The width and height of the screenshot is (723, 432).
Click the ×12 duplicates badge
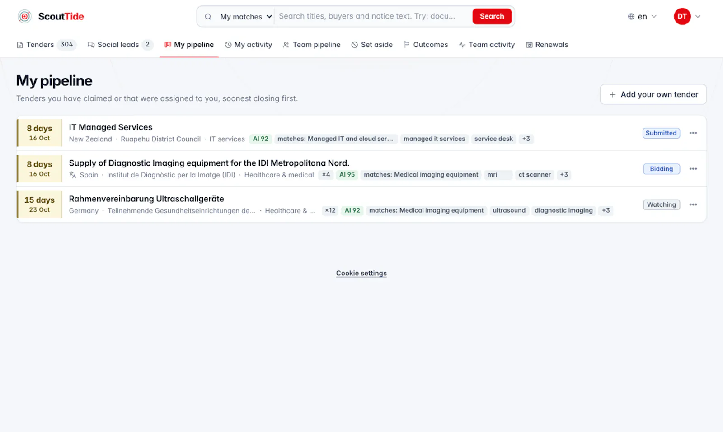(x=330, y=210)
